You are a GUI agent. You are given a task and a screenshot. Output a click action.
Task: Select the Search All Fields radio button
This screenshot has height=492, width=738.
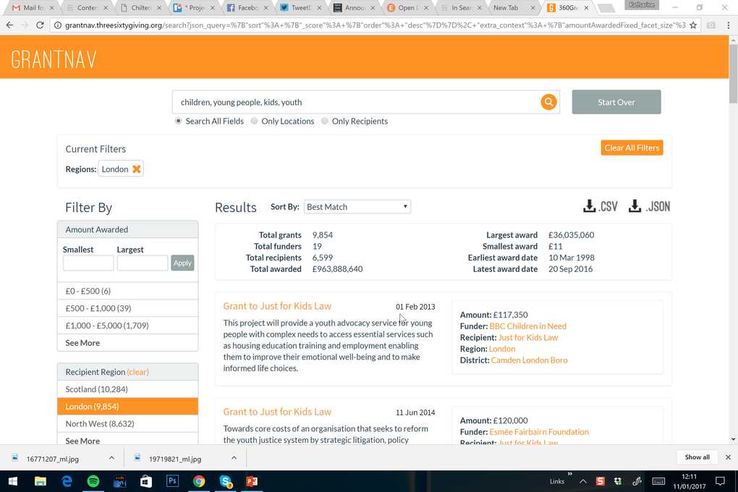coord(179,122)
